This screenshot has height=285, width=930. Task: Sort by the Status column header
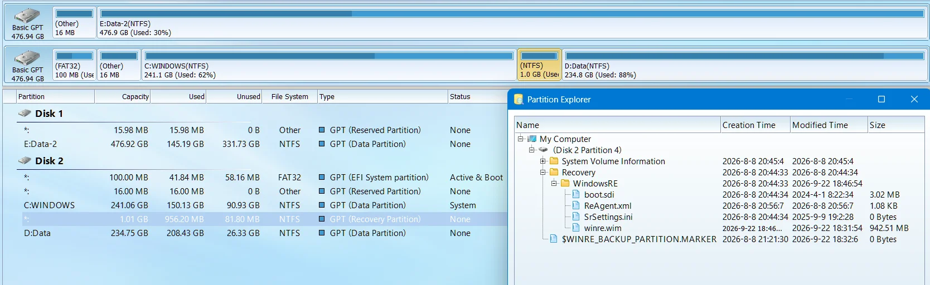(x=477, y=96)
